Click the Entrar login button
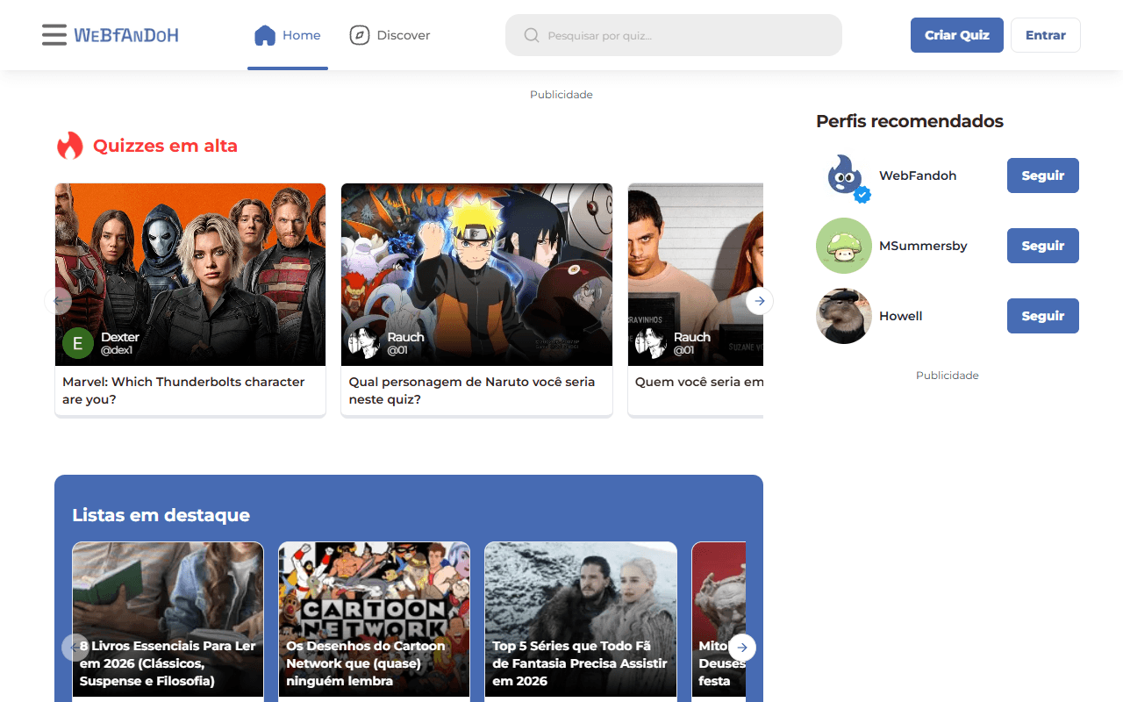 pos(1046,35)
